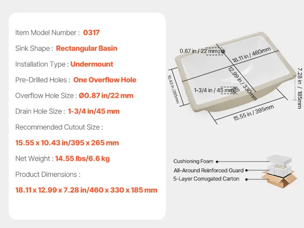This screenshot has width=304, height=228.
Task: Click the Undermount installation type text
Action: [92, 64]
